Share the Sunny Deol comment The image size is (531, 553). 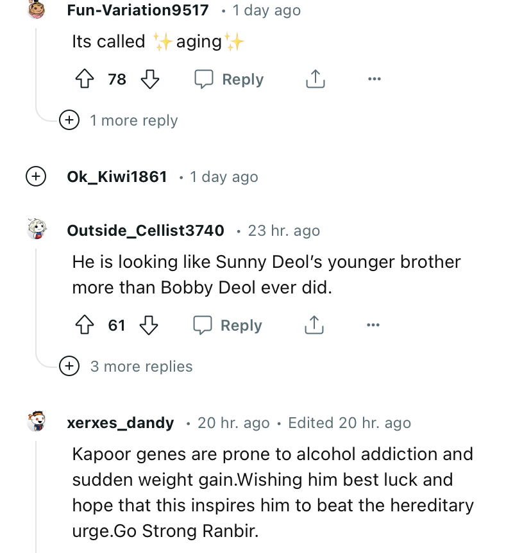314,326
